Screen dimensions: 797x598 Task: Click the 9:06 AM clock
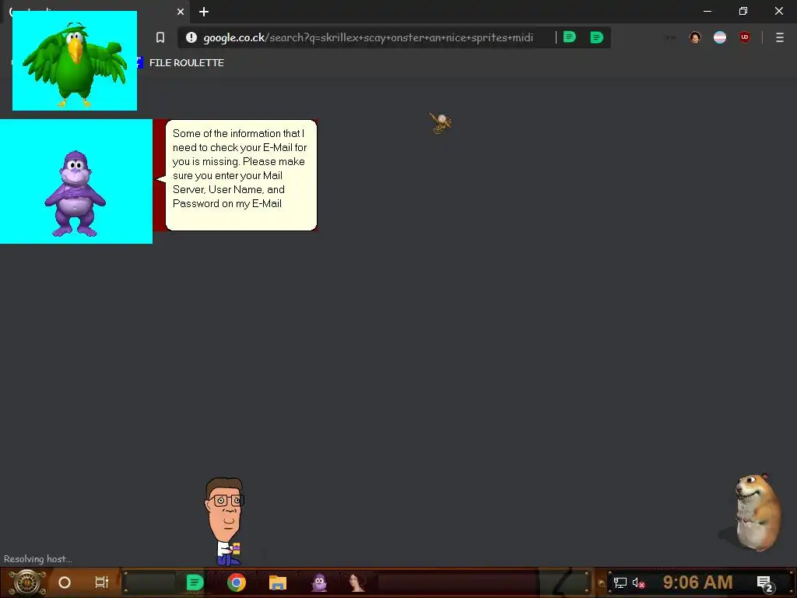coord(697,582)
